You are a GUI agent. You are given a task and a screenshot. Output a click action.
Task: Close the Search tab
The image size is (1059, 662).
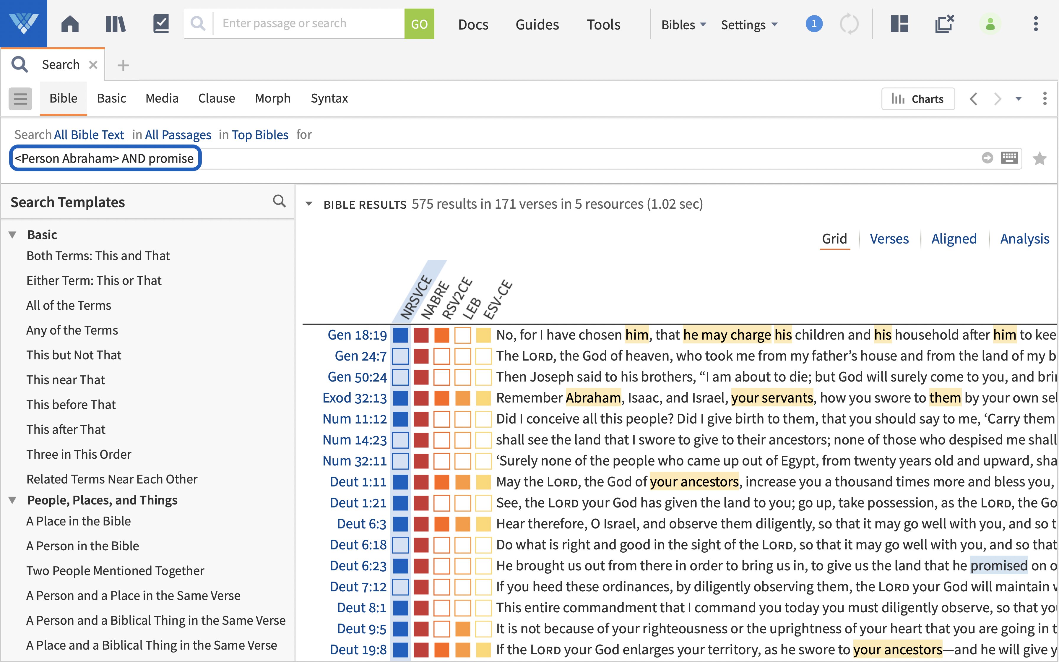pos(93,65)
